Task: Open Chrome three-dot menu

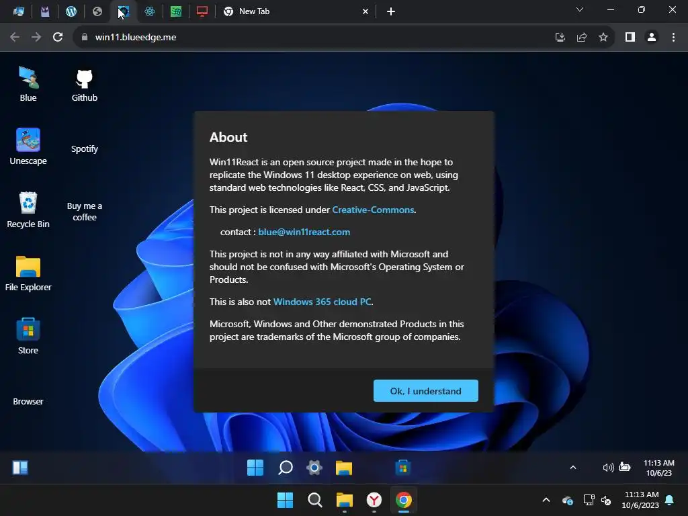Action: tap(673, 38)
